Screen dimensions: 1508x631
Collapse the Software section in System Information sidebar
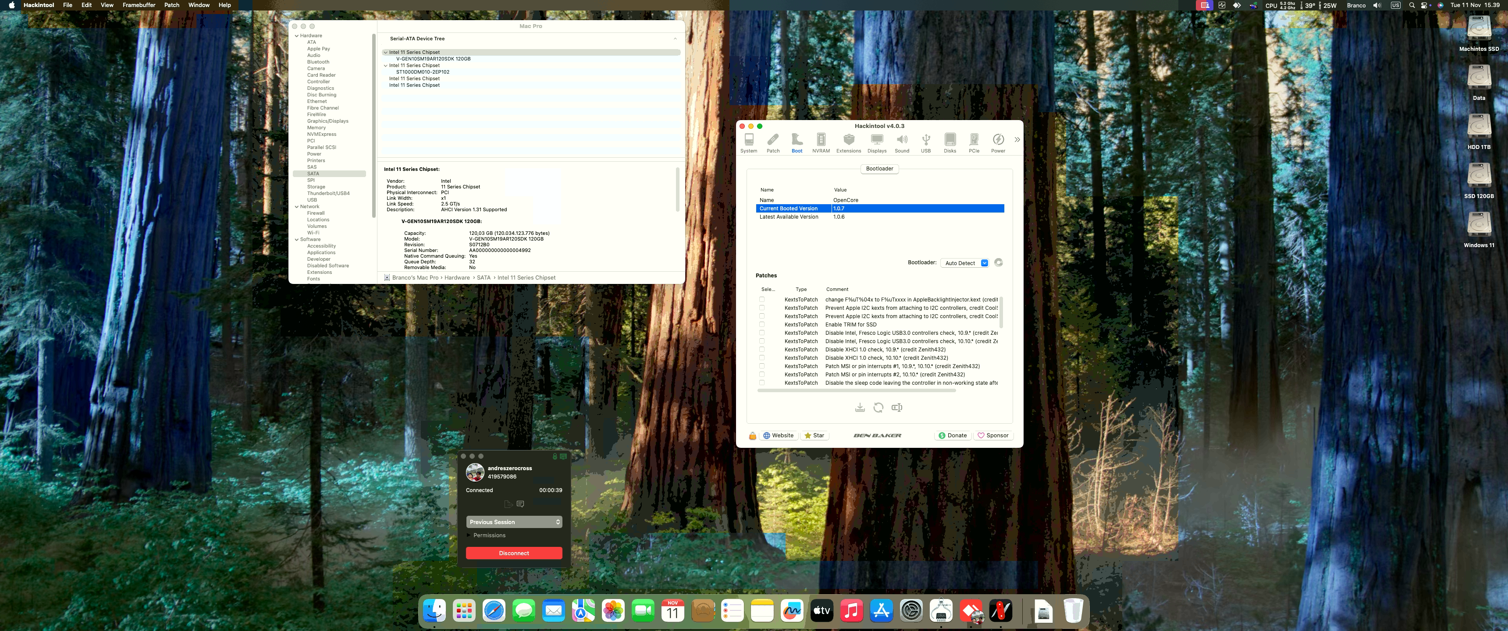297,239
